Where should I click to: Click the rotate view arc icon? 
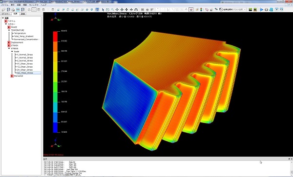pyautogui.click(x=136, y=10)
